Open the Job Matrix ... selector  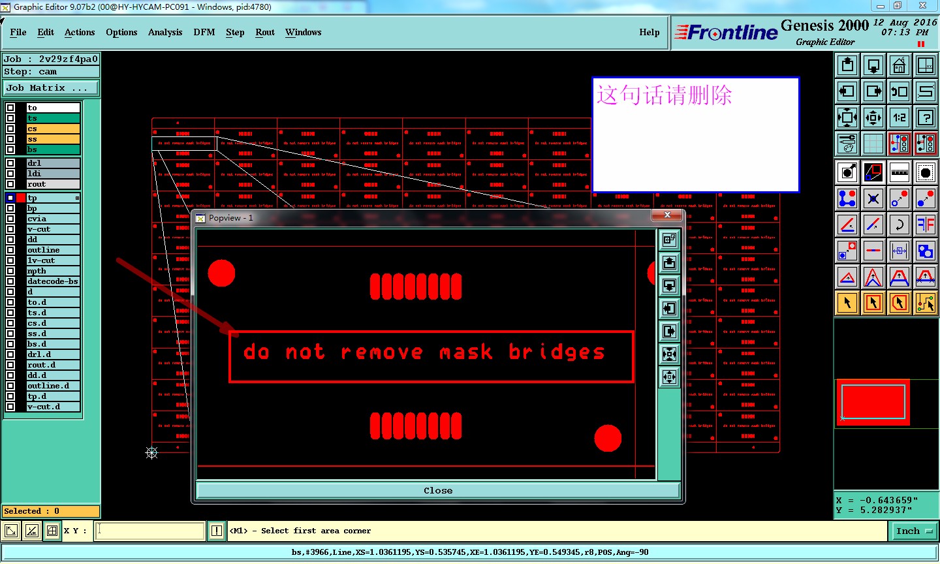pos(52,87)
